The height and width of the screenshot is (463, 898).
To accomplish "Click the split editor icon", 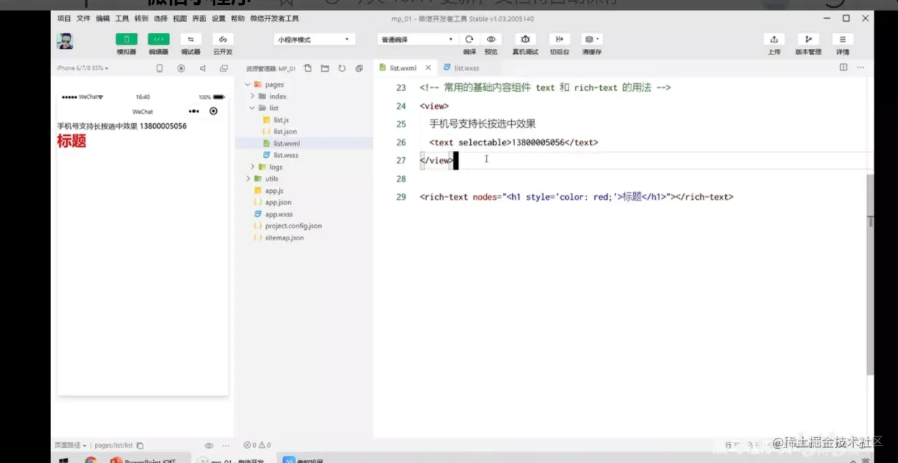I will pos(843,68).
